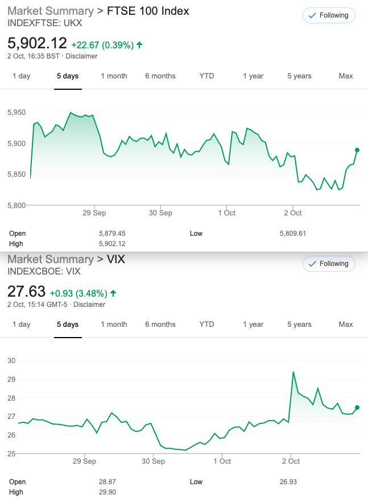This screenshot has height=499, width=368.
Task: Click '29 Sep' axis label on FTSE chart
Action: pos(94,213)
